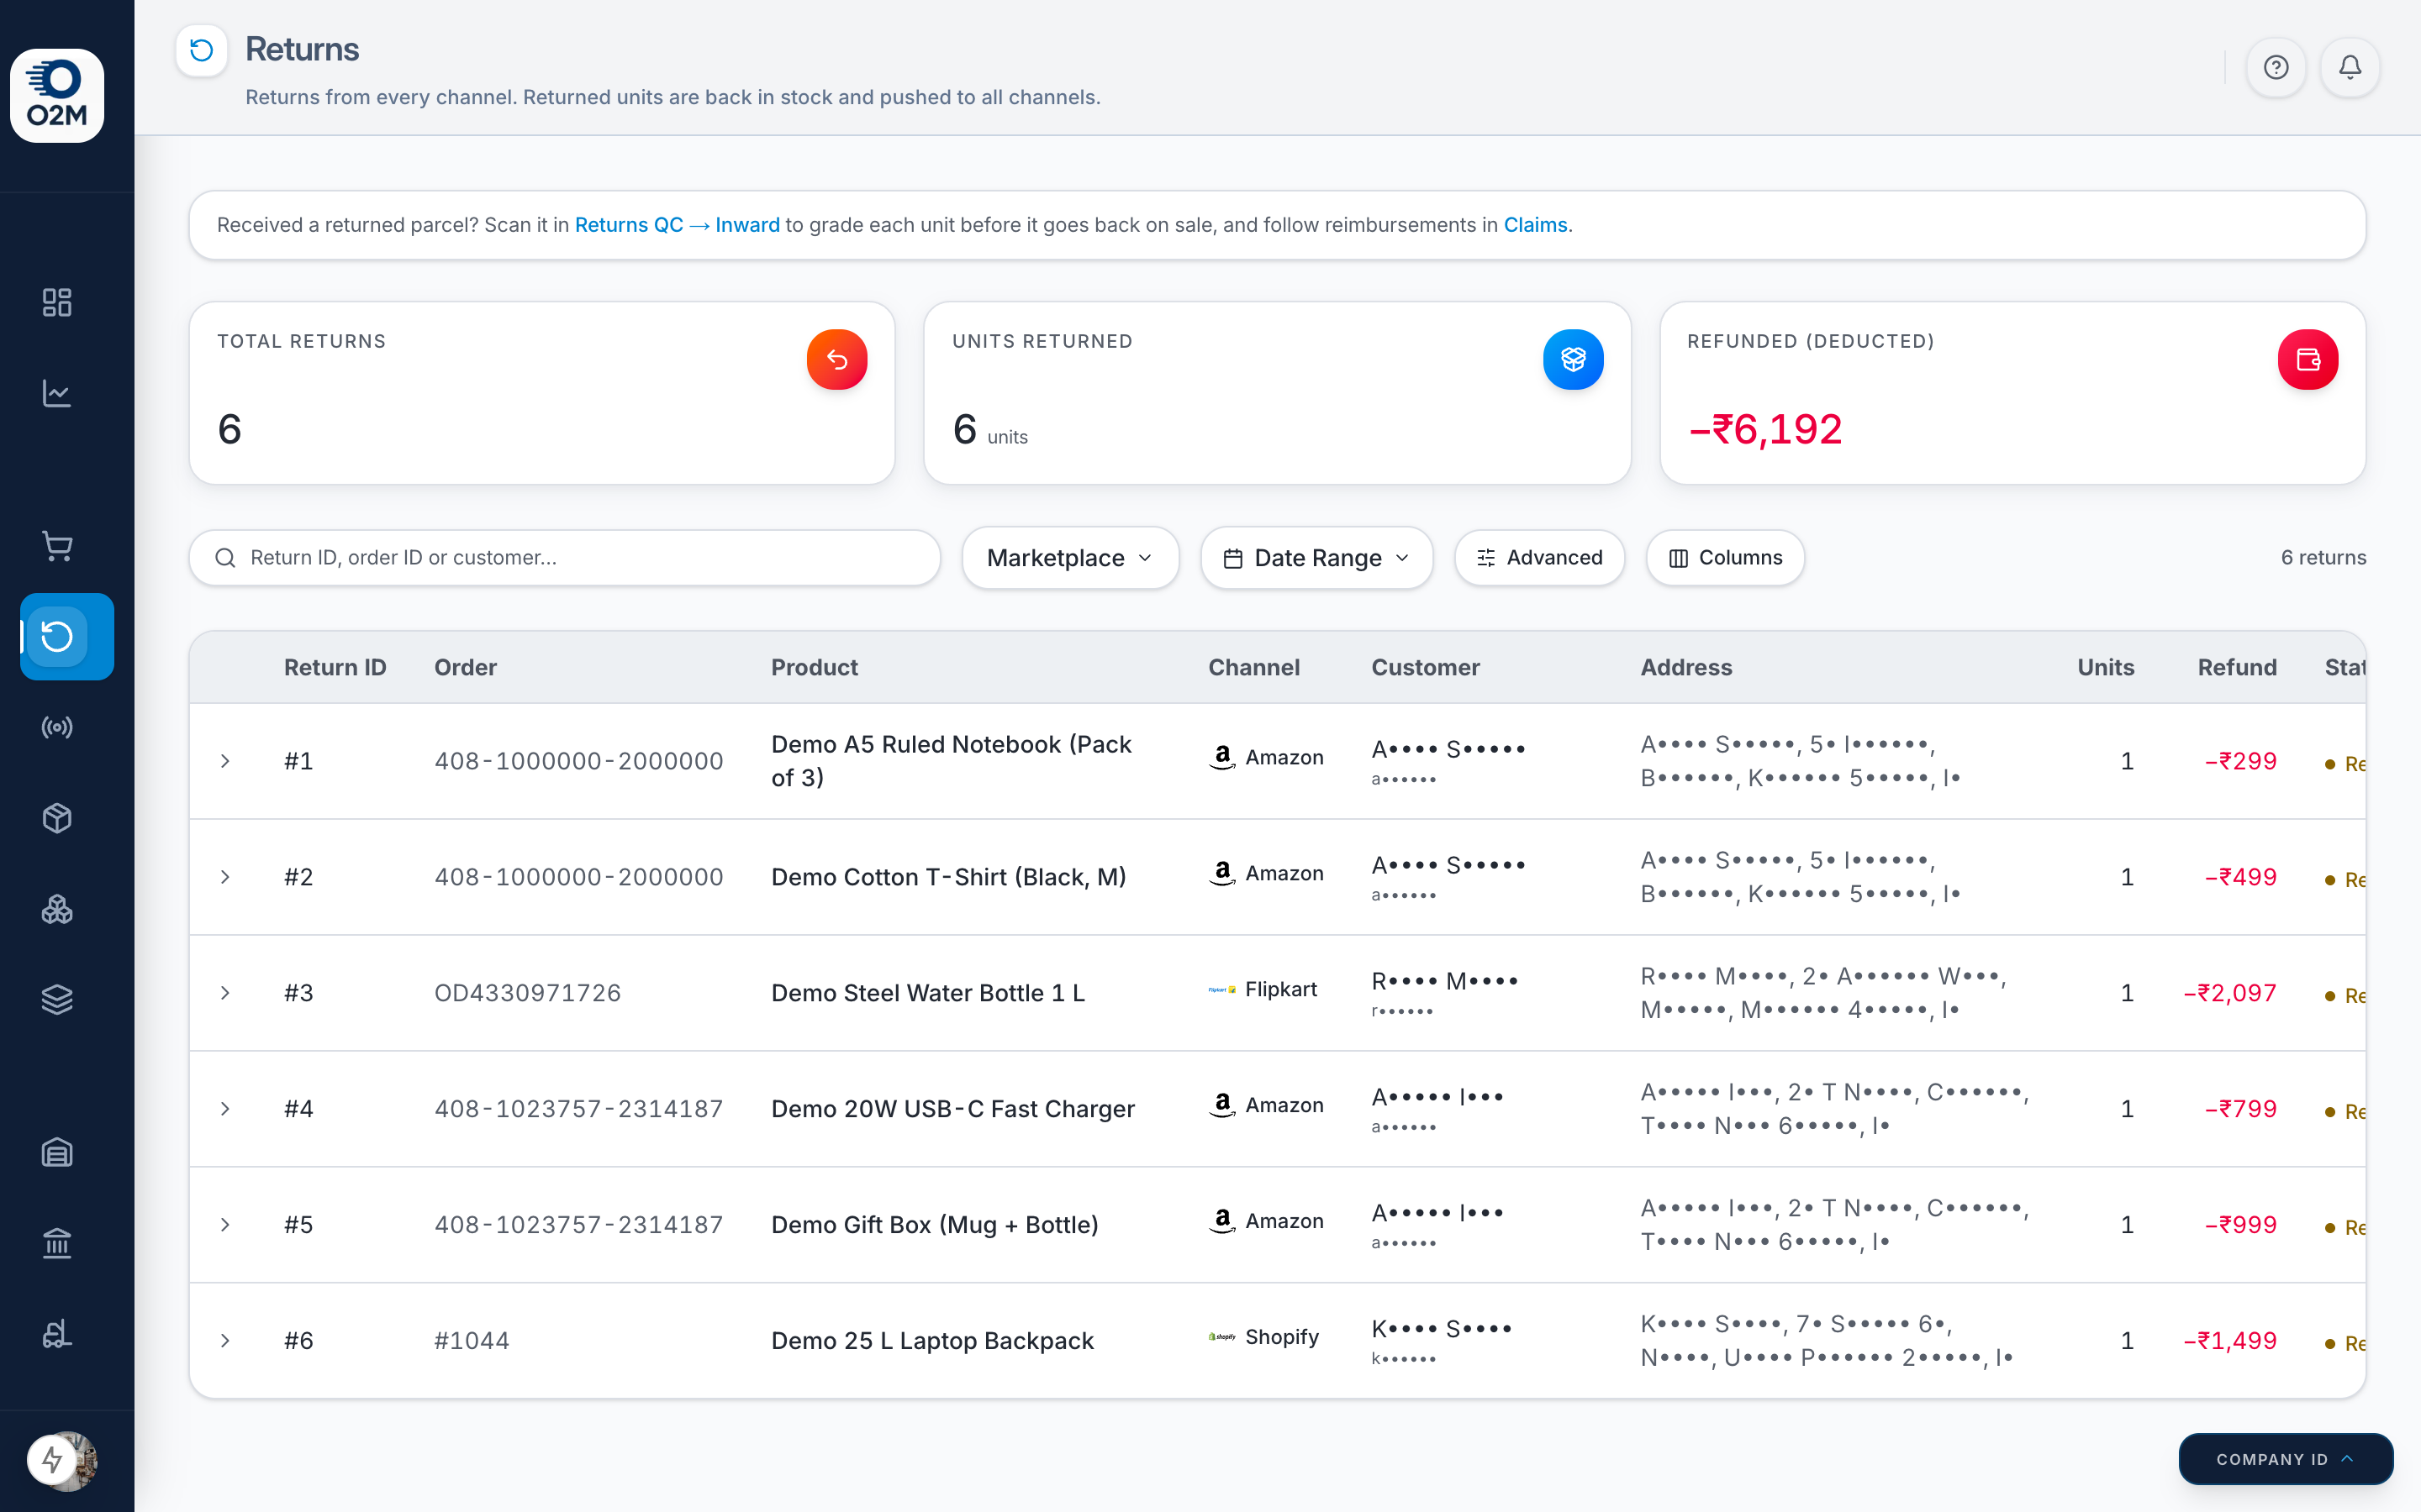Follow the Returns QC → Inward link

pos(678,225)
